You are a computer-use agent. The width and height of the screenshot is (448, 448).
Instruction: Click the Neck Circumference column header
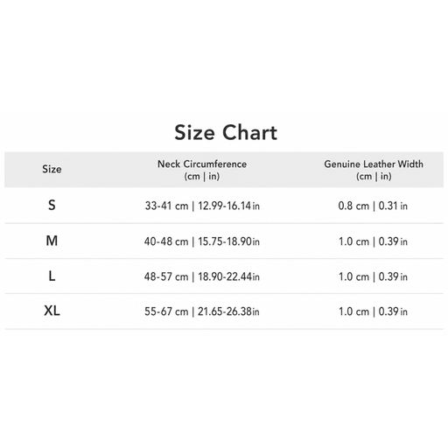pos(202,170)
